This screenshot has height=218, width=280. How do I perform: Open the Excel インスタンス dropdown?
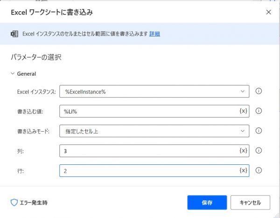154,91
